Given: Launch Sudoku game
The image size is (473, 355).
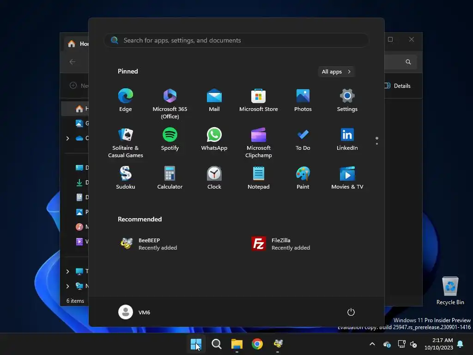Looking at the screenshot, I should coord(126,178).
